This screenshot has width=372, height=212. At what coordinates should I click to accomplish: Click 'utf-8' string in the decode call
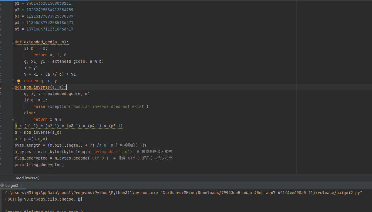click(x=99, y=158)
